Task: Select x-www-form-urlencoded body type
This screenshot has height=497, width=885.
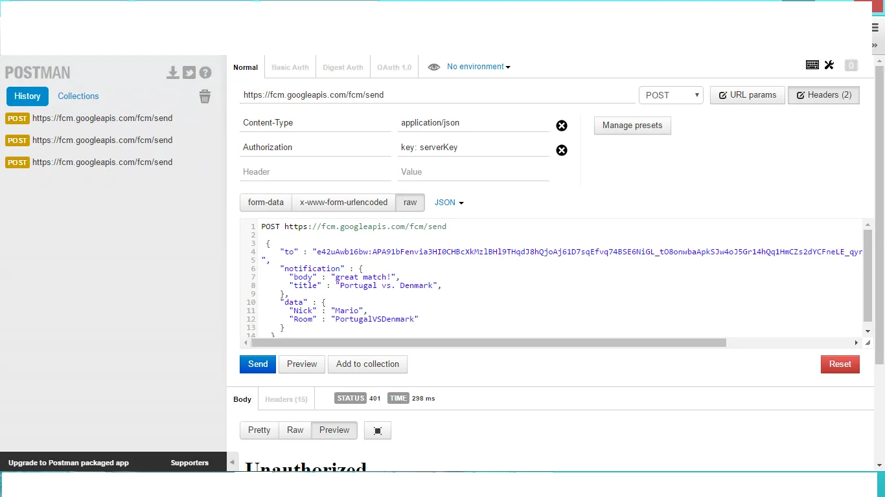Action: (x=343, y=203)
